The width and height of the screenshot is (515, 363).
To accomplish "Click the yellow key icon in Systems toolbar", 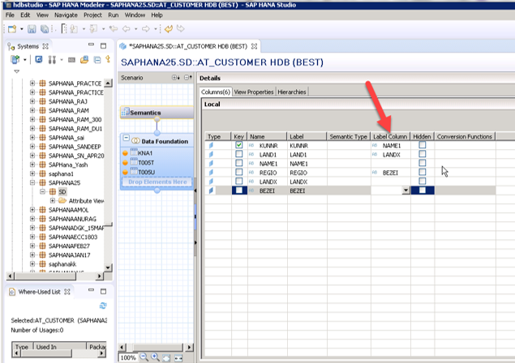I will 108,59.
